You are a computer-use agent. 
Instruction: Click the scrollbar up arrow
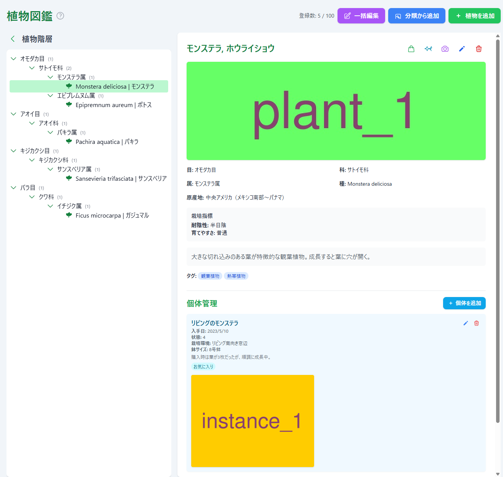[498, 36]
